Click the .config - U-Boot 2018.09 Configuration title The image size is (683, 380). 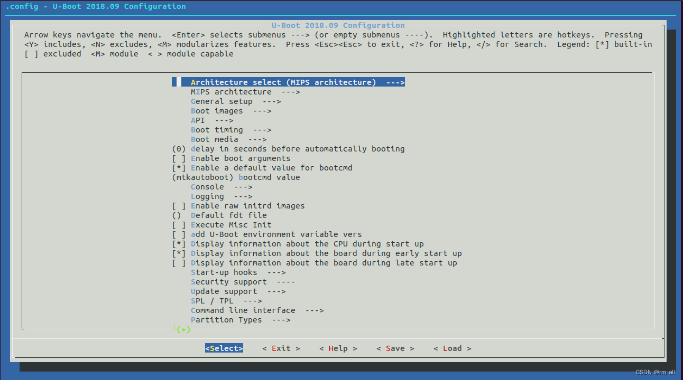pyautogui.click(x=96, y=6)
